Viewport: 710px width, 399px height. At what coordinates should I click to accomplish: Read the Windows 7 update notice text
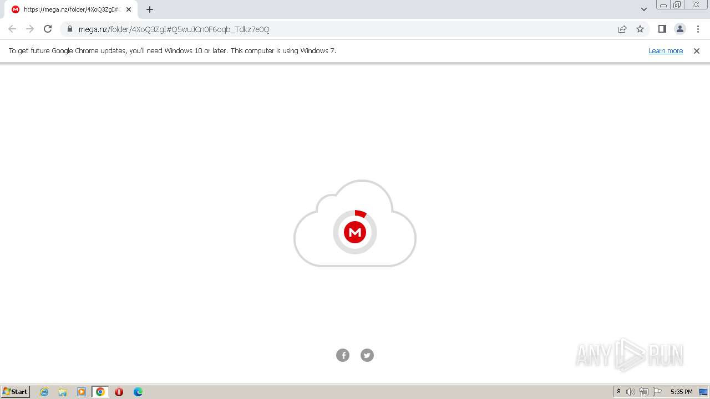coord(173,50)
